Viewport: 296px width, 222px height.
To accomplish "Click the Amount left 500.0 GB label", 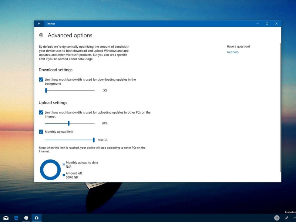I will (x=74, y=175).
